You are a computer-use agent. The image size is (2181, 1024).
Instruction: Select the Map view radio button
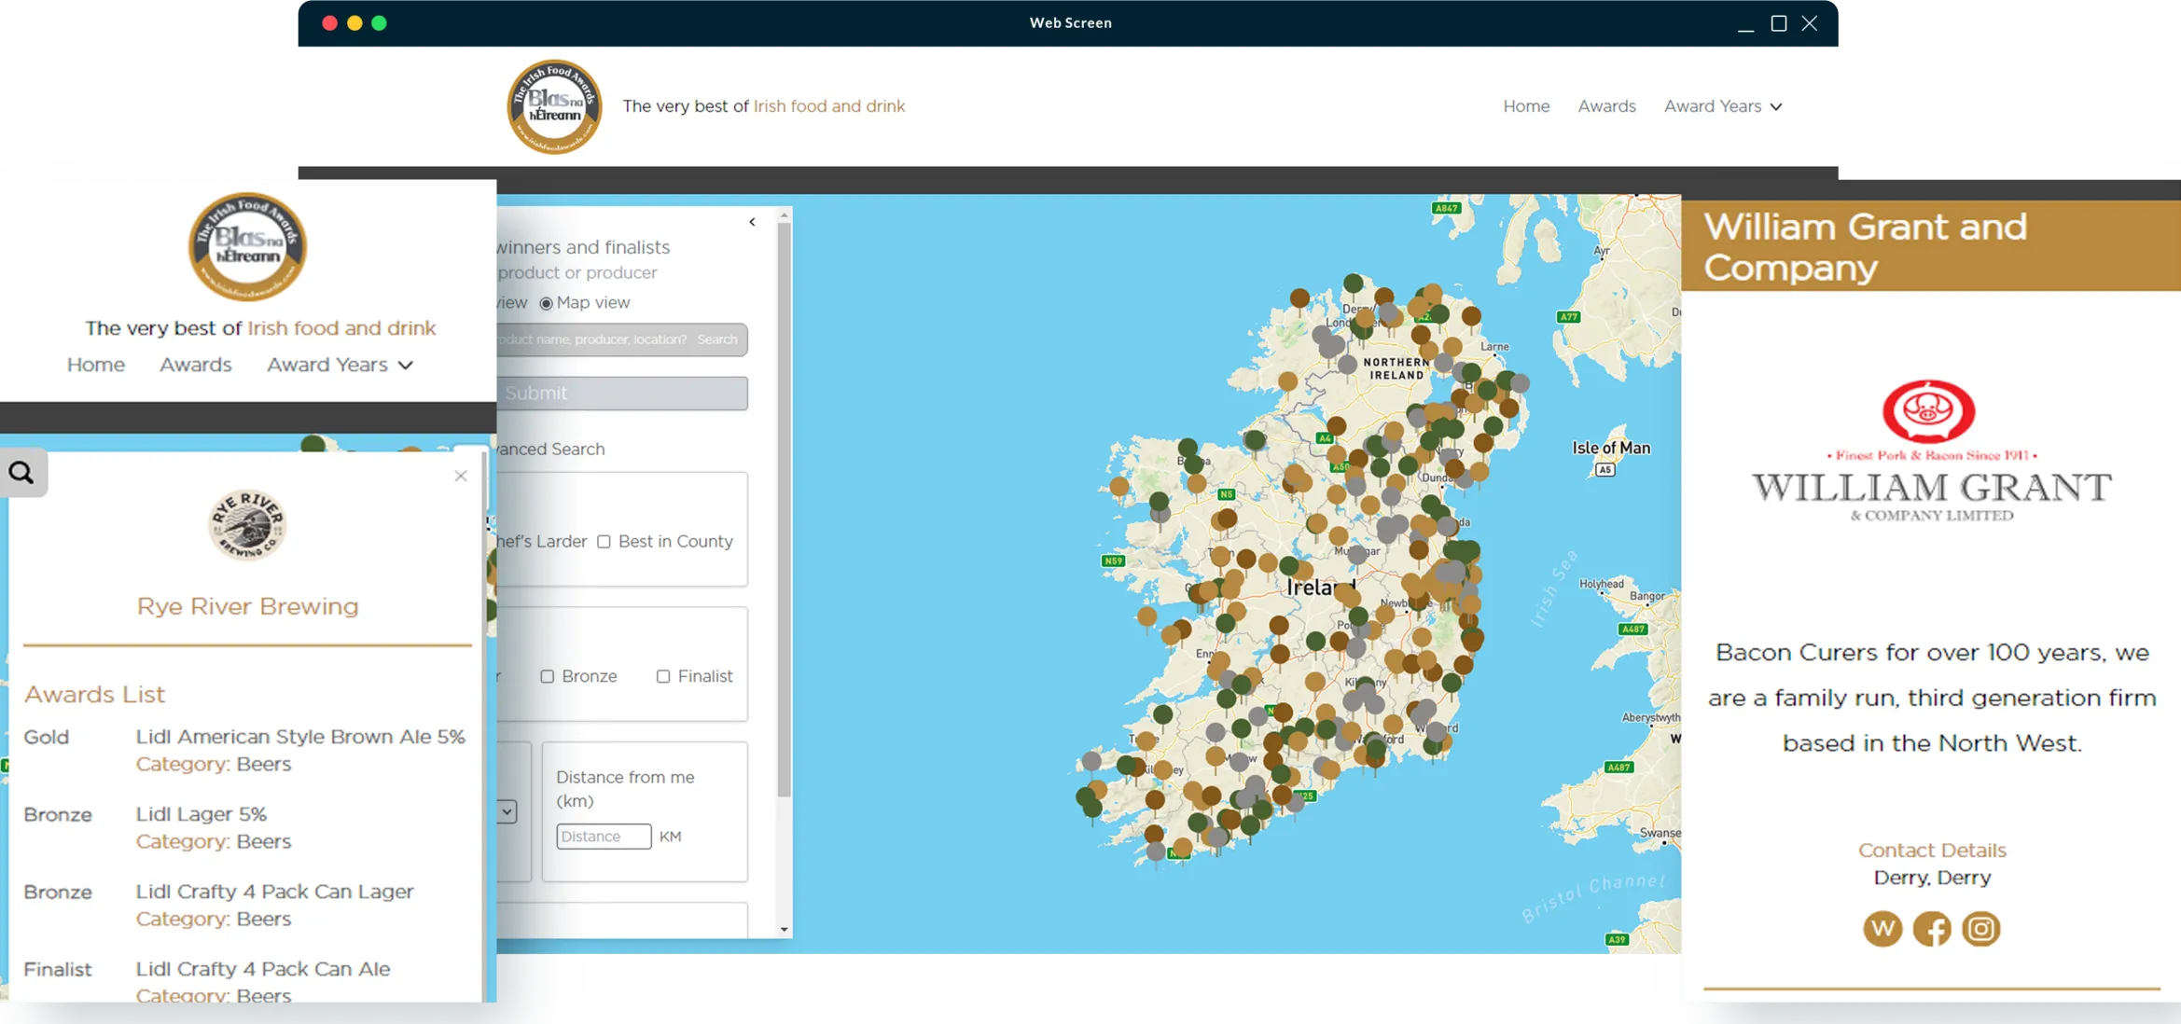[x=545, y=302]
